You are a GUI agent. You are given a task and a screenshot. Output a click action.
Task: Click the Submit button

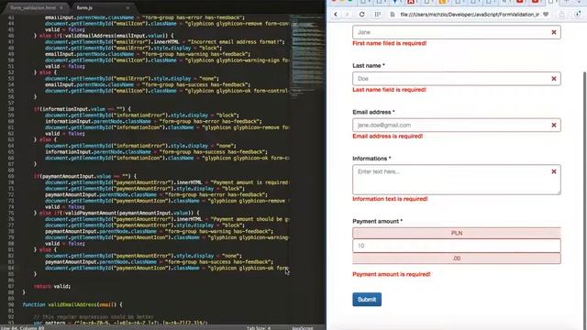click(x=367, y=300)
